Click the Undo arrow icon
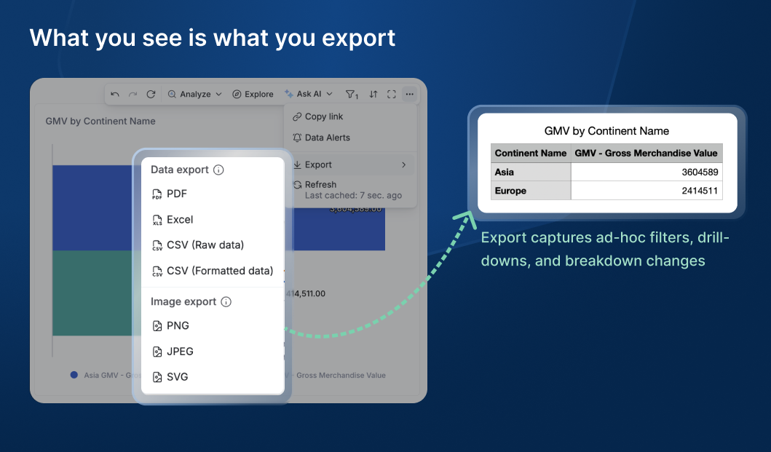Image resolution: width=771 pixels, height=452 pixels. point(116,94)
